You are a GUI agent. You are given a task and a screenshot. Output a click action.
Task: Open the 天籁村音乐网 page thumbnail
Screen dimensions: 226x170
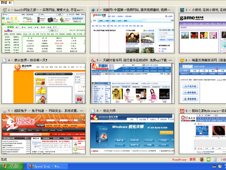(132, 83)
